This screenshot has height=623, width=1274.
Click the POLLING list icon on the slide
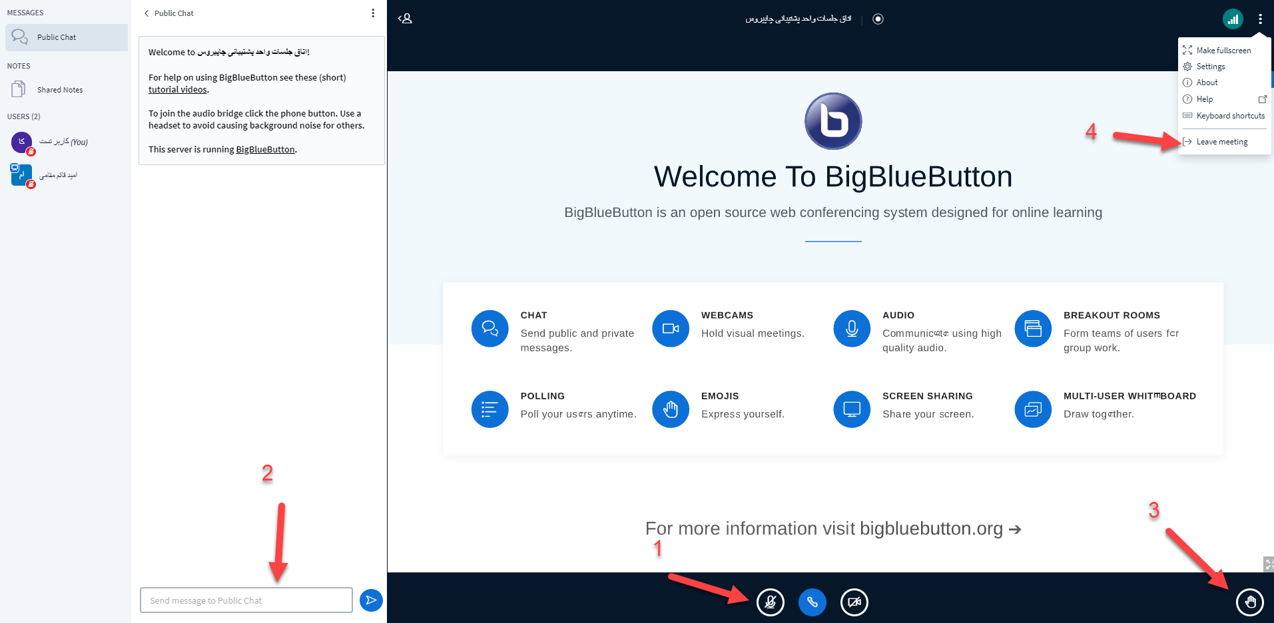pos(490,409)
